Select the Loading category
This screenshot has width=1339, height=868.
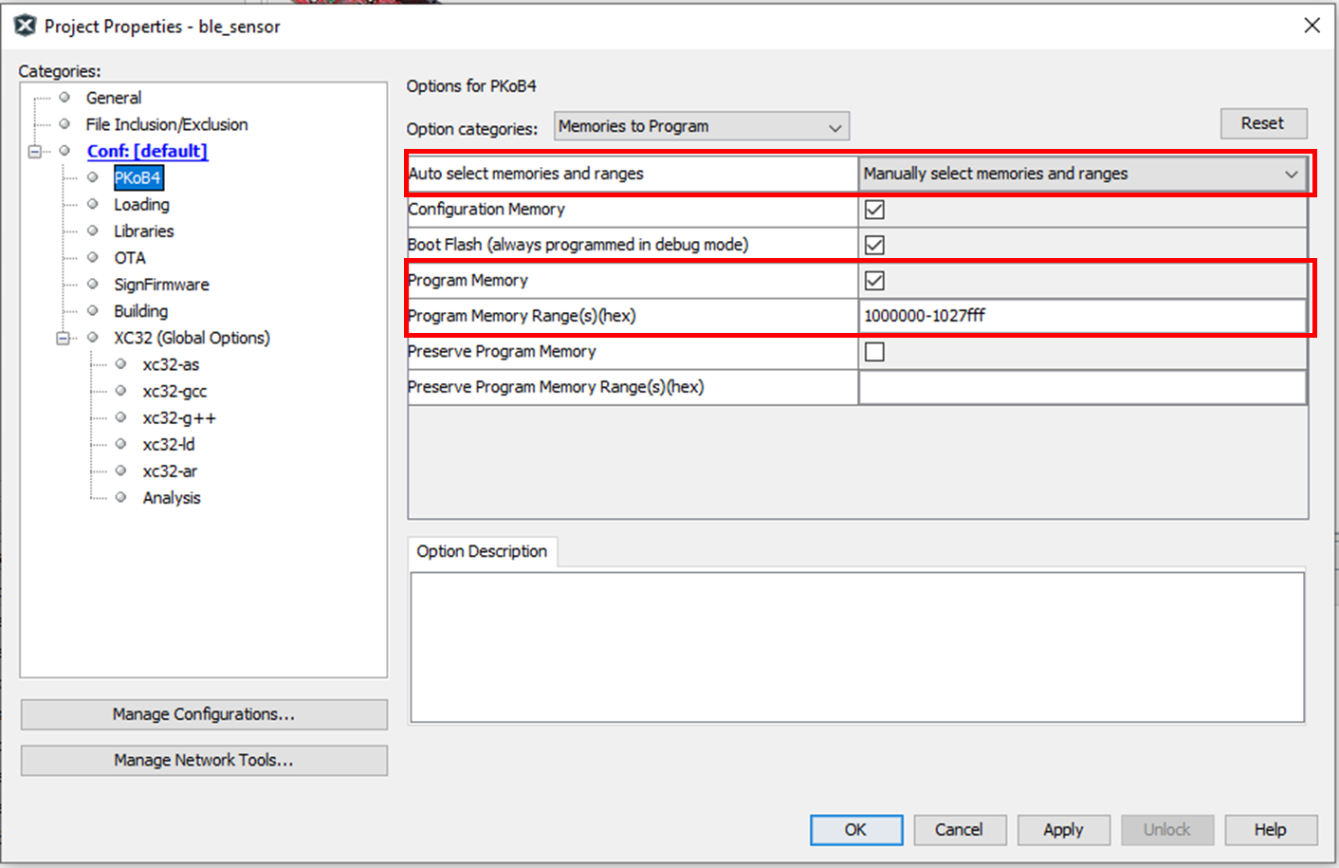[x=141, y=204]
